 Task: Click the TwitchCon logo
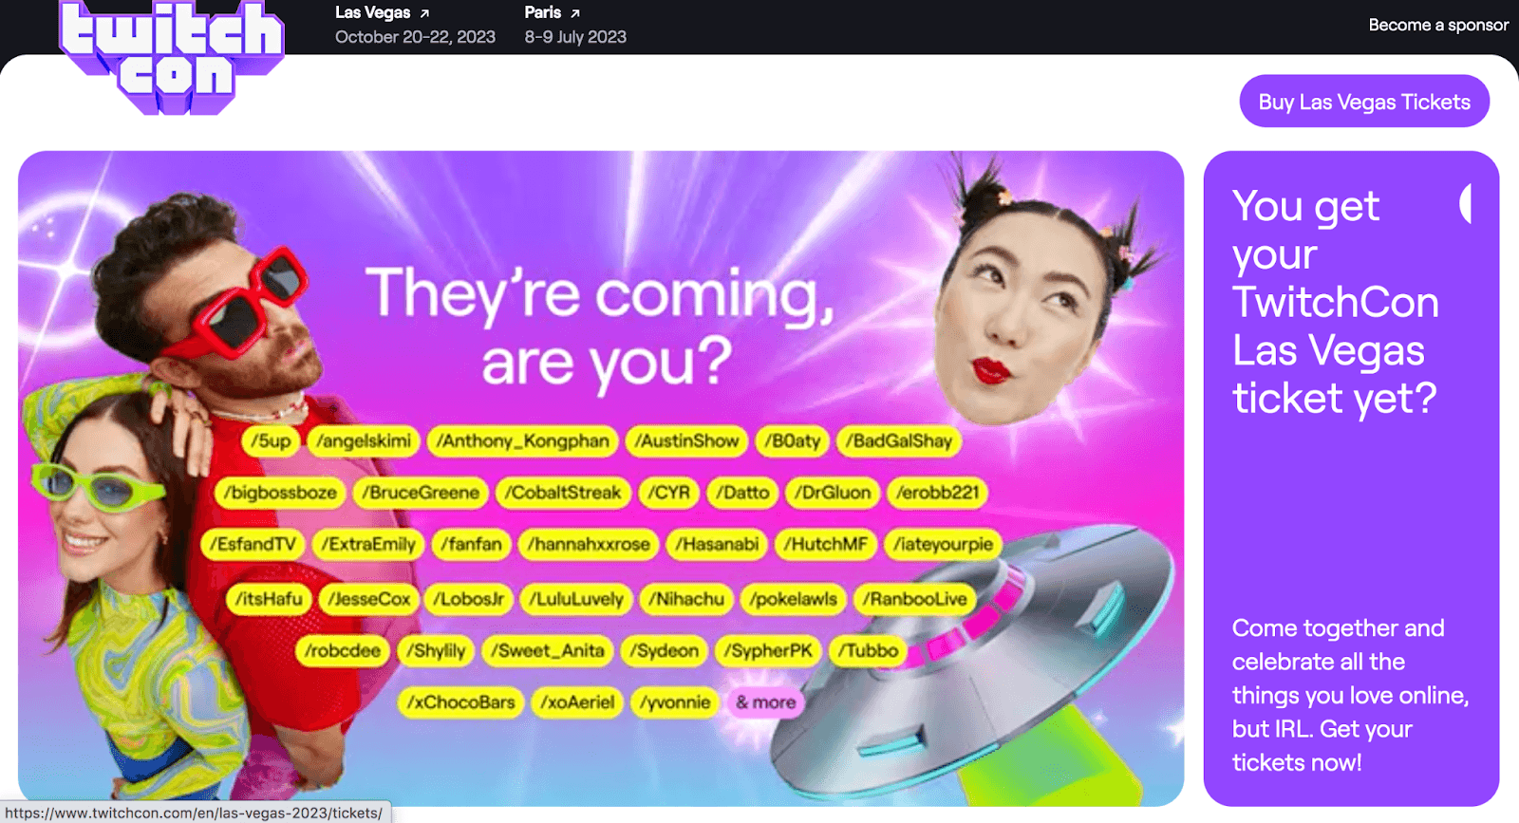[x=172, y=57]
